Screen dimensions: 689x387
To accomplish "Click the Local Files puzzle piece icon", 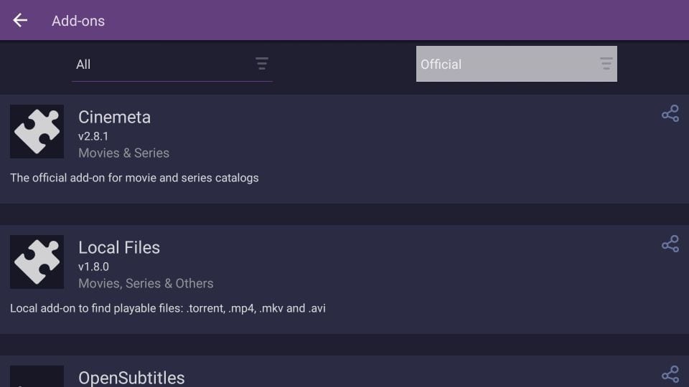I will coord(37,262).
